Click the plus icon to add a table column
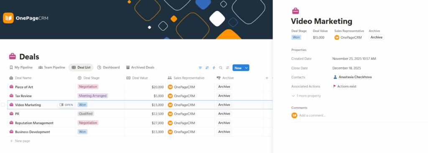Viewport: 428px width, 153px height. 267,78
